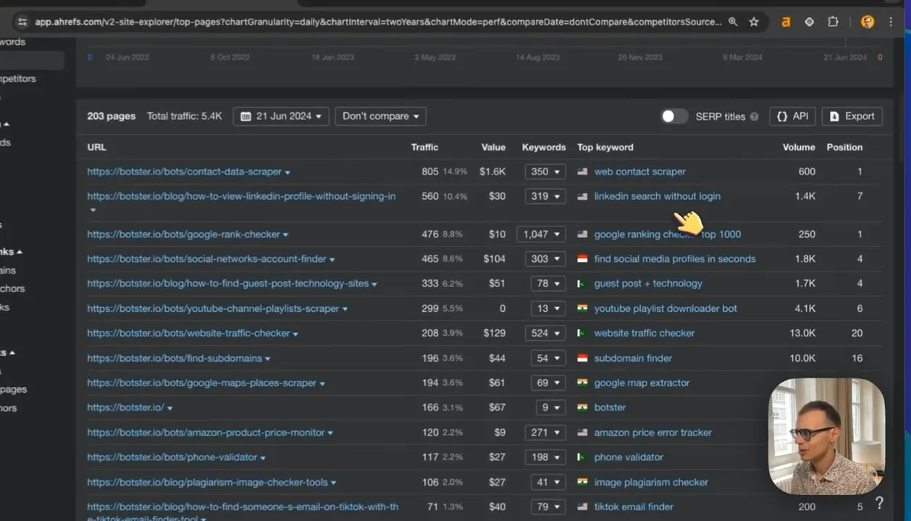Click the '203 pages' count text
This screenshot has height=521, width=911.
[x=111, y=117]
